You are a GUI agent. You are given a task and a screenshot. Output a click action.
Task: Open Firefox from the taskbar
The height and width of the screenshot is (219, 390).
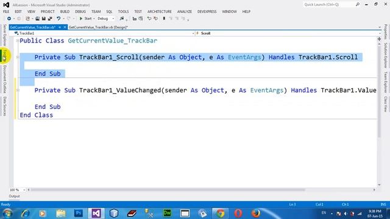[256, 214]
